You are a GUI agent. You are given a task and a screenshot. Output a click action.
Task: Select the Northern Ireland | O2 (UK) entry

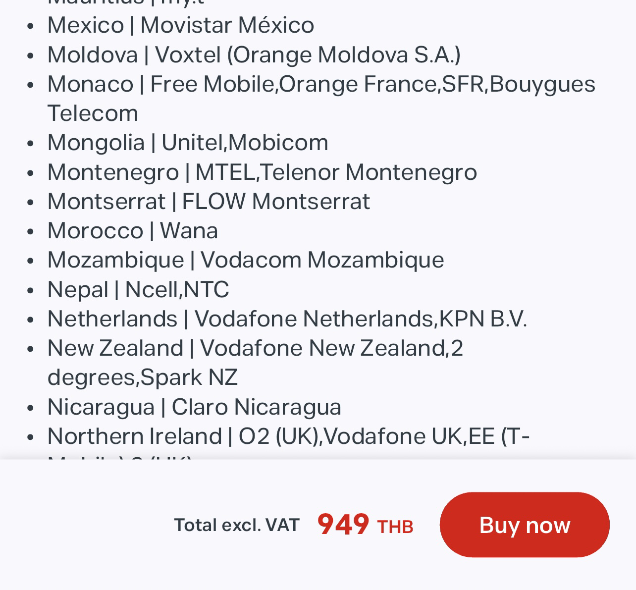(x=288, y=436)
